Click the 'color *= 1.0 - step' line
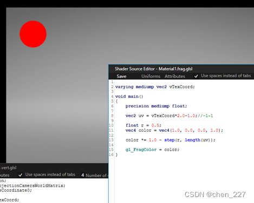Viewport: 254px width, 203px height. [x=171, y=140]
